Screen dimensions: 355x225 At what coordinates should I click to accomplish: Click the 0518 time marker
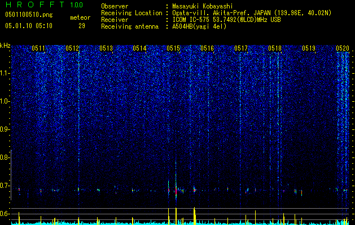coord(275,48)
